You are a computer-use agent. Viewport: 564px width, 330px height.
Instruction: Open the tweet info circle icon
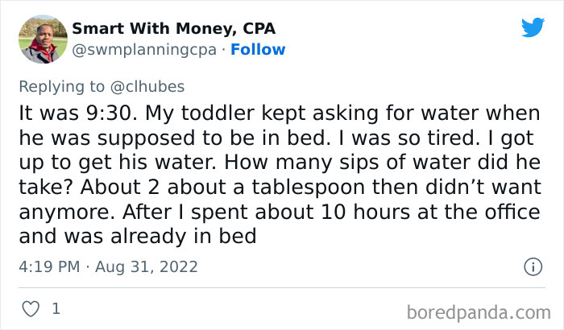532,266
